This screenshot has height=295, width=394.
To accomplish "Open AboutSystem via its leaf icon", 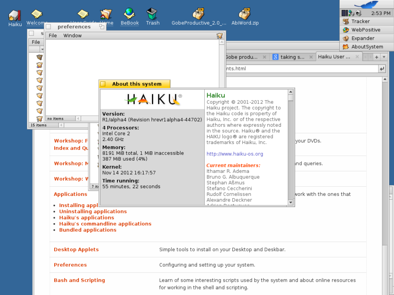I will point(367,47).
